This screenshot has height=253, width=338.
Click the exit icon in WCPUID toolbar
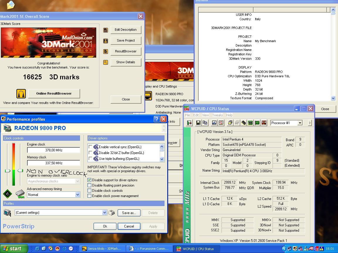click(189, 123)
